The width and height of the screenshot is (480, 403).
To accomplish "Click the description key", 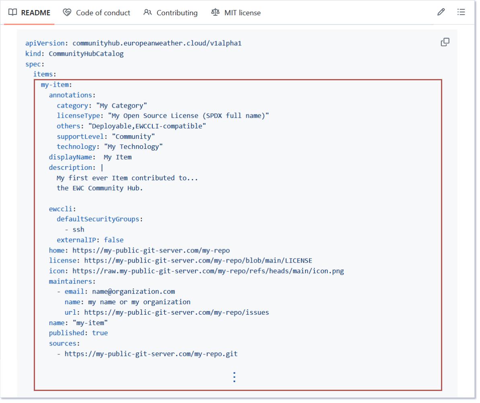I will [71, 168].
